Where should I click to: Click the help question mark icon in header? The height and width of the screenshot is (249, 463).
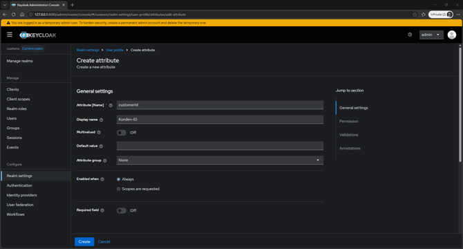pos(410,35)
